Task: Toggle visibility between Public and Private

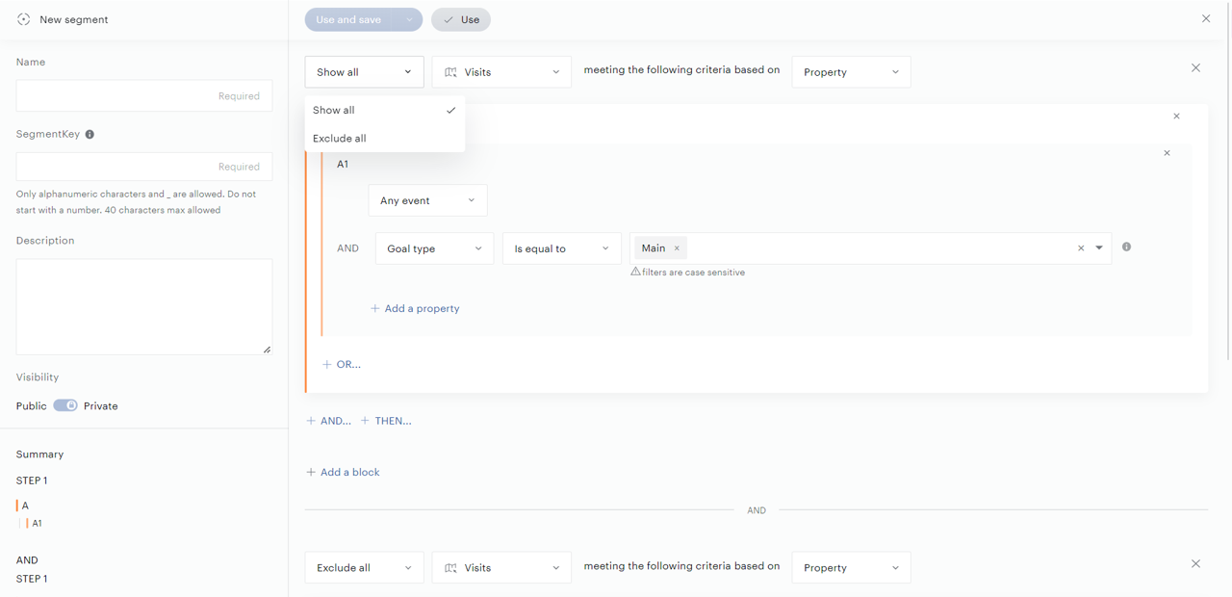Action: 65,405
